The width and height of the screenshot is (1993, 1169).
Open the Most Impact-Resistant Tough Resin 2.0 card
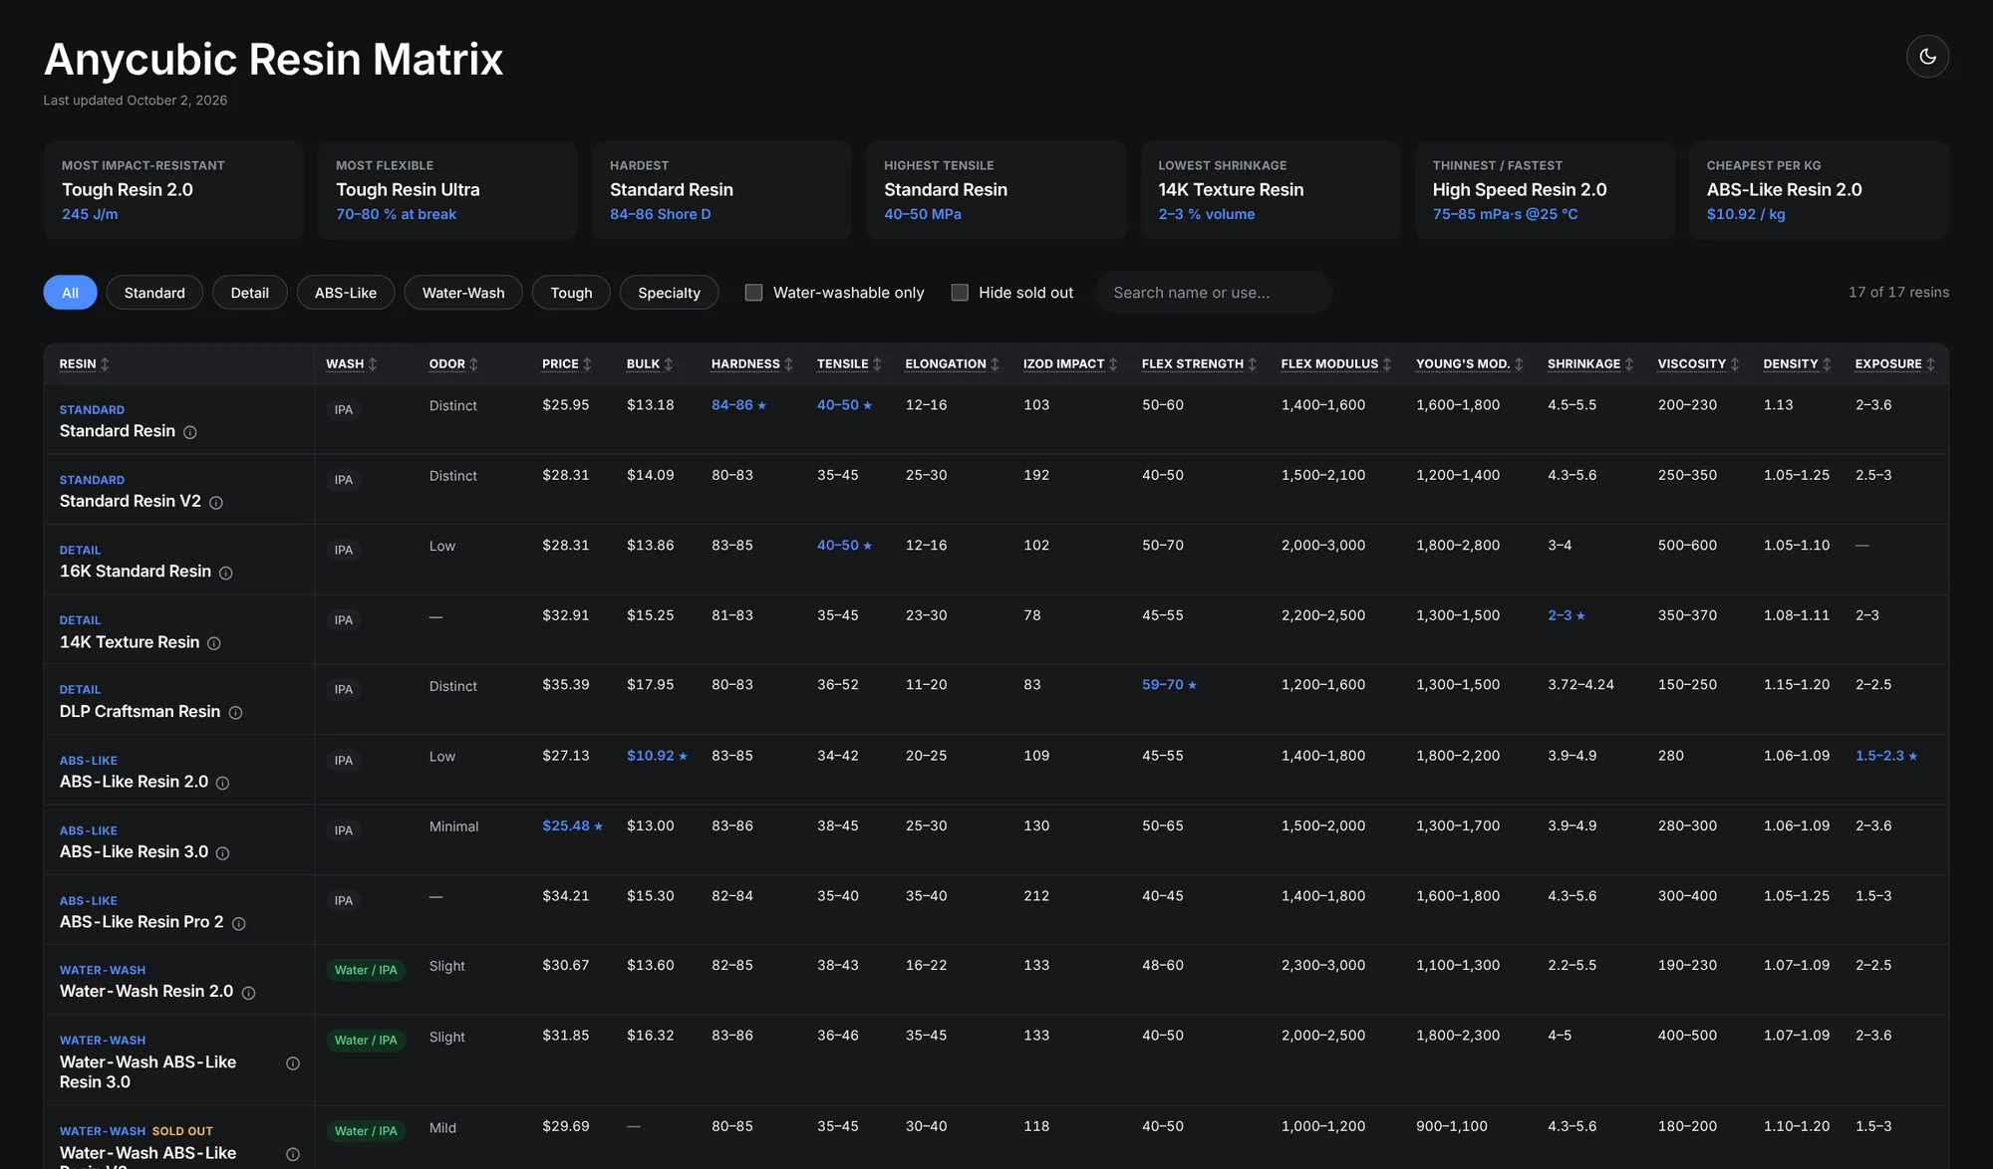173,190
